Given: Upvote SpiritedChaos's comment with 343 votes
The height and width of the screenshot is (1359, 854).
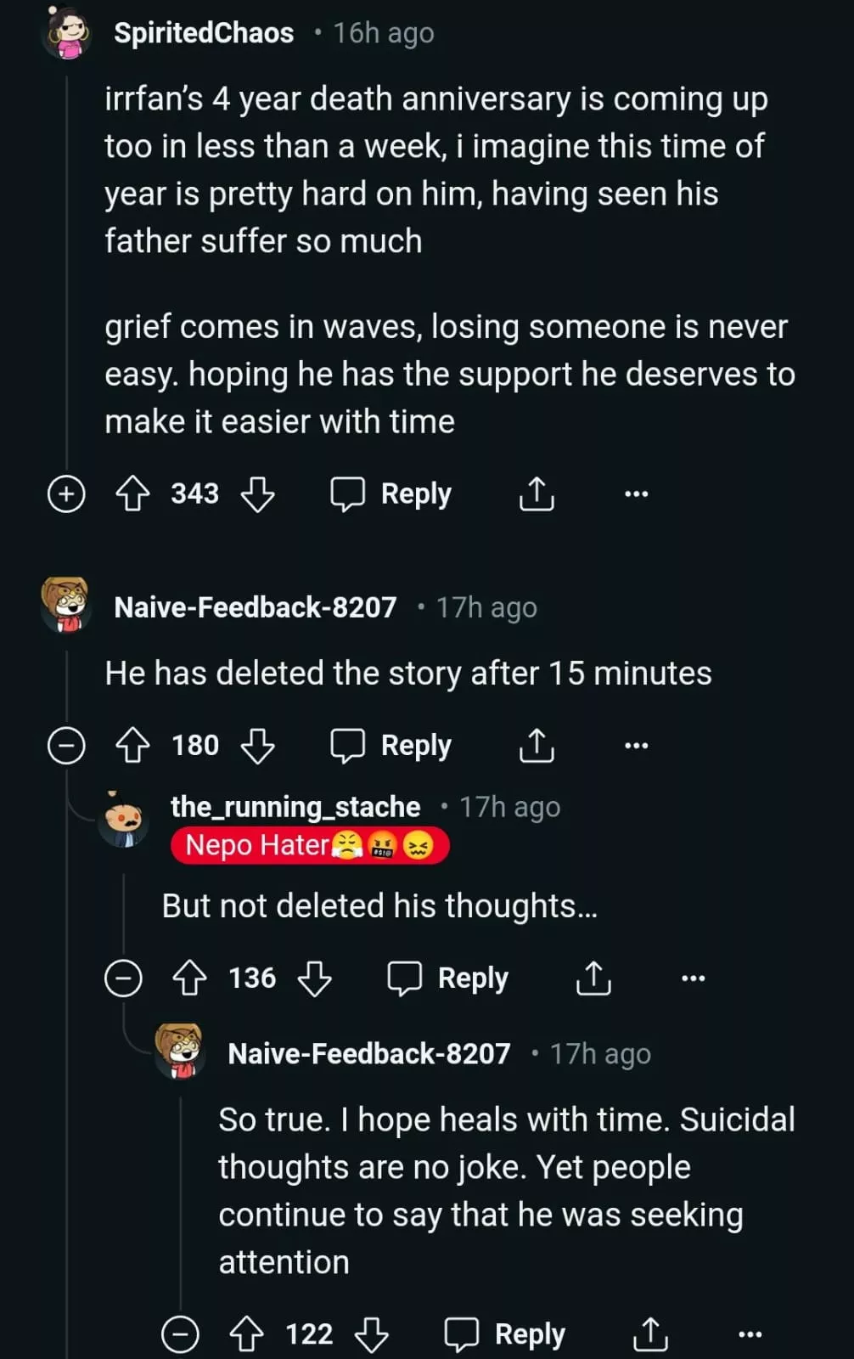Looking at the screenshot, I should click(132, 493).
